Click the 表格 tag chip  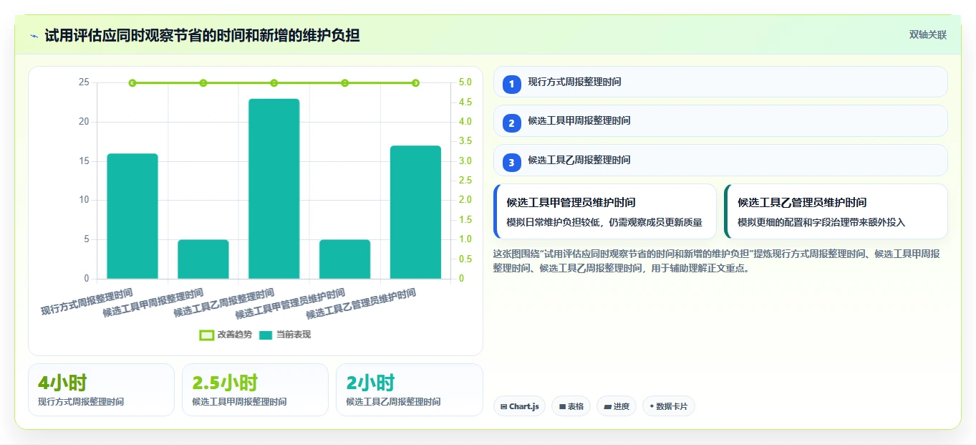[571, 406]
